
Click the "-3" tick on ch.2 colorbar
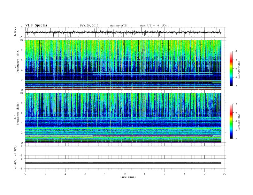pos(235,104)
